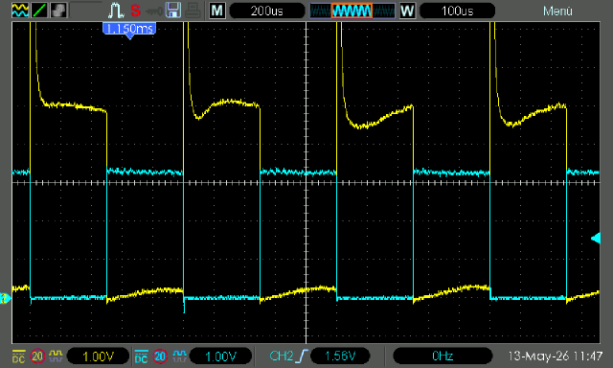
Task: Open the Menü button
Action: [x=557, y=11]
